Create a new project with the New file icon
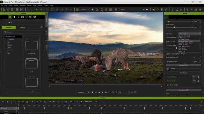 click(4, 9)
